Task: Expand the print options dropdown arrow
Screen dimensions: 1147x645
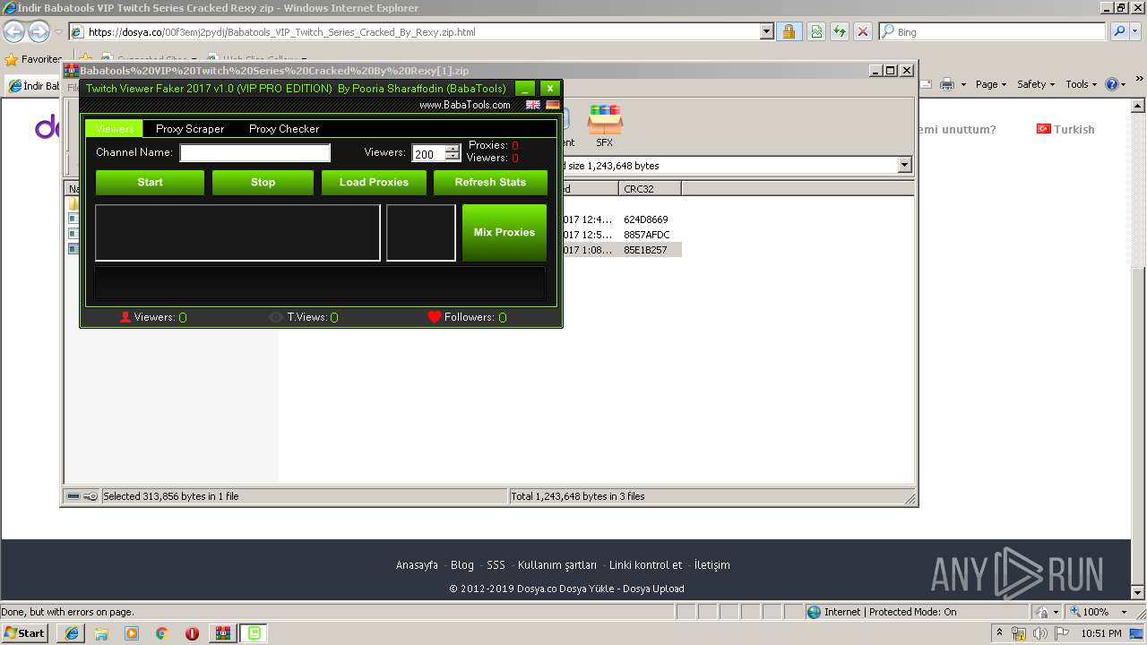Action: point(963,84)
